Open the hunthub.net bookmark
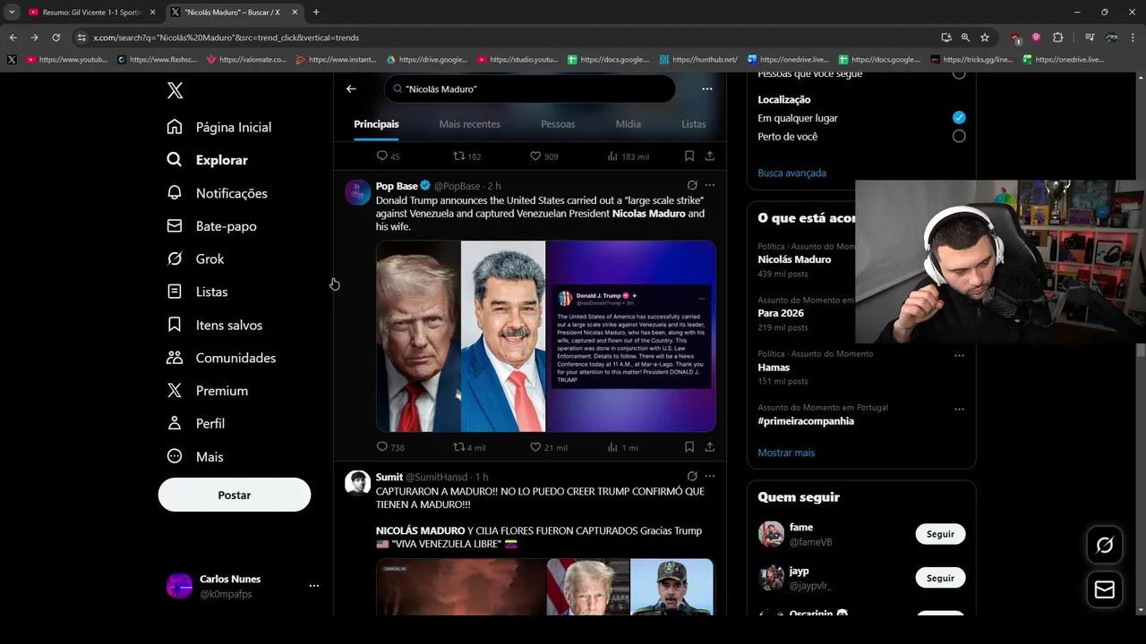Screen dimensions: 1146x644 697,60
